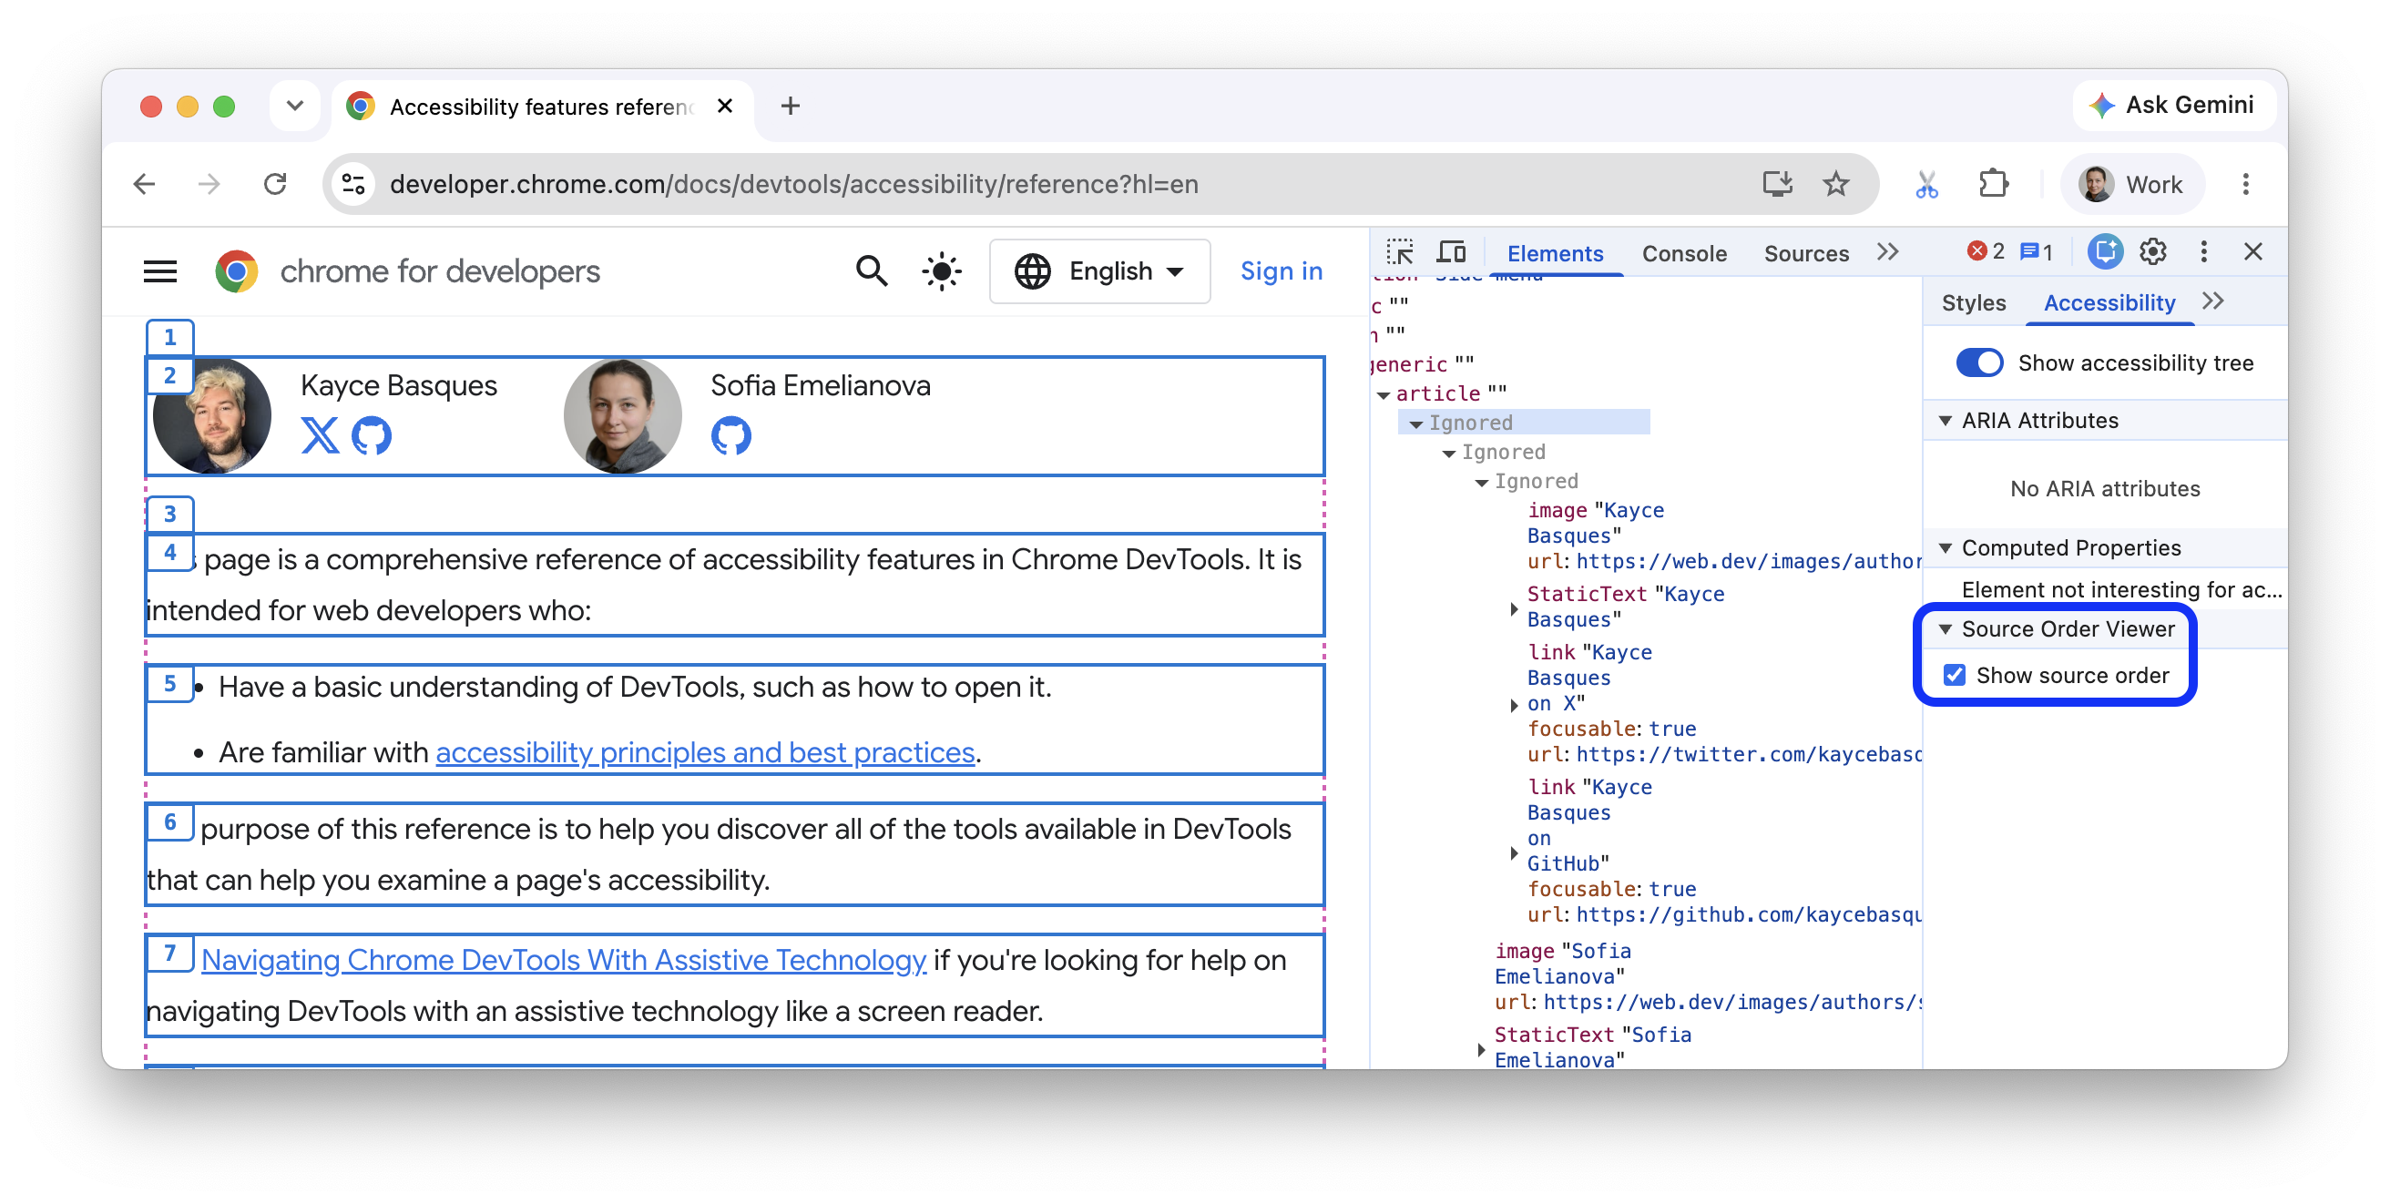Open the English language dropdown
Image resolution: width=2390 pixels, height=1204 pixels.
tap(1099, 270)
